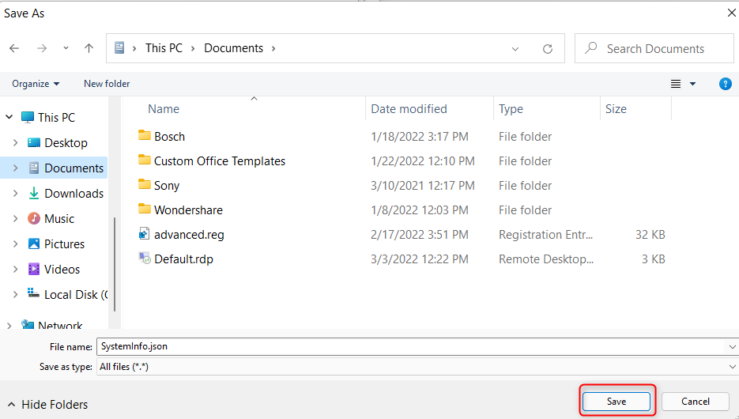
Task: Collapse the This PC tree node
Action: coord(9,117)
